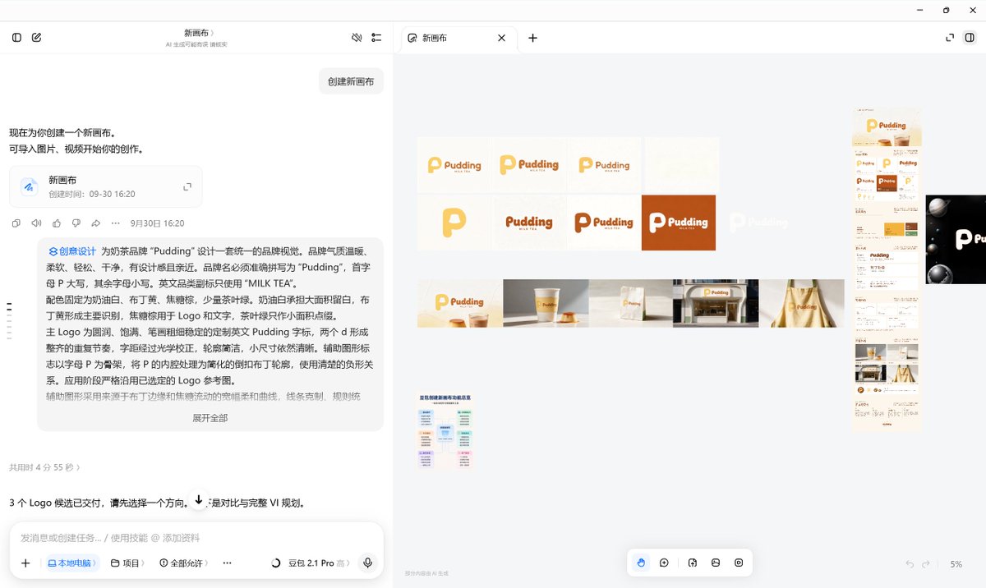Like the message with thumbs up
The image size is (986, 588).
[x=57, y=223]
